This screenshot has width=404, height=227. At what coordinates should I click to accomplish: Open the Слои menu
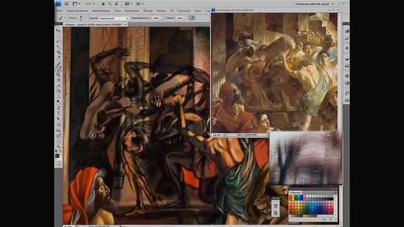[x=117, y=11]
